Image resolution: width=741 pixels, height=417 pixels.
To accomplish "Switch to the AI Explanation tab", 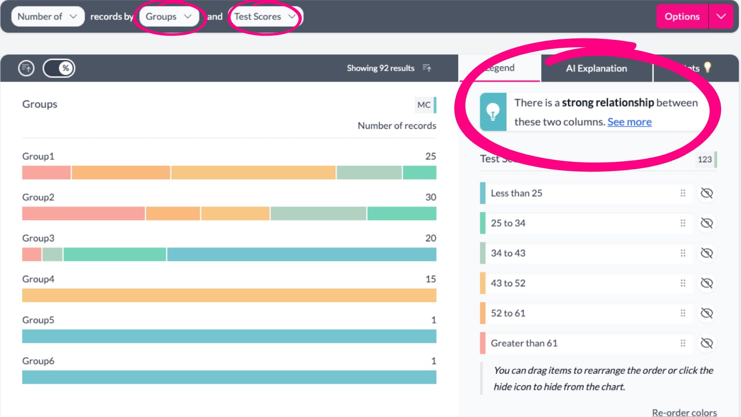I will (596, 69).
